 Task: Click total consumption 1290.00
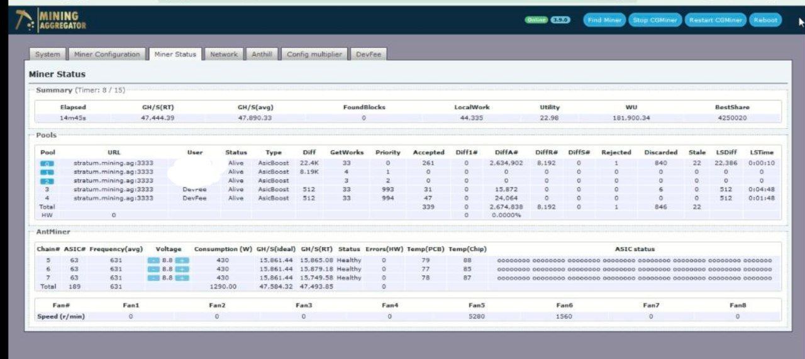[x=223, y=287]
